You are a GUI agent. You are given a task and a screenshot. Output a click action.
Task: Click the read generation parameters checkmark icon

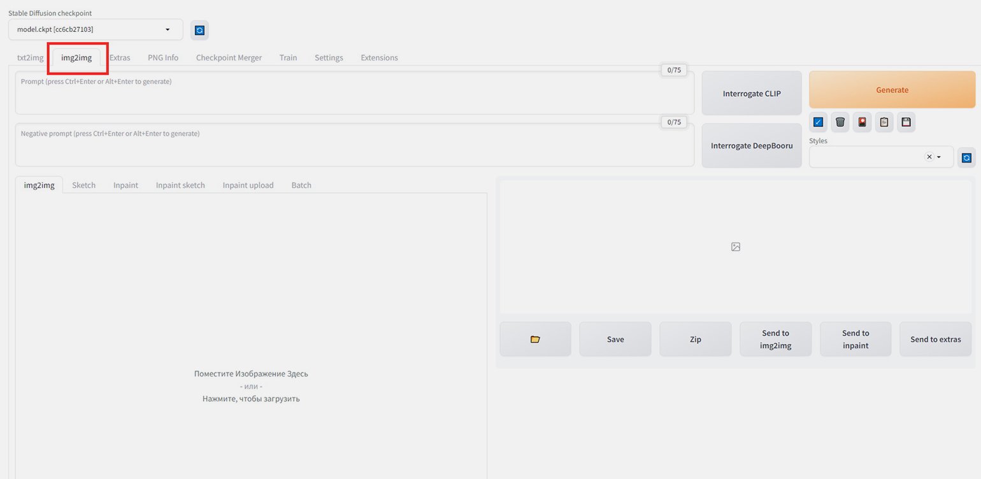pos(818,122)
